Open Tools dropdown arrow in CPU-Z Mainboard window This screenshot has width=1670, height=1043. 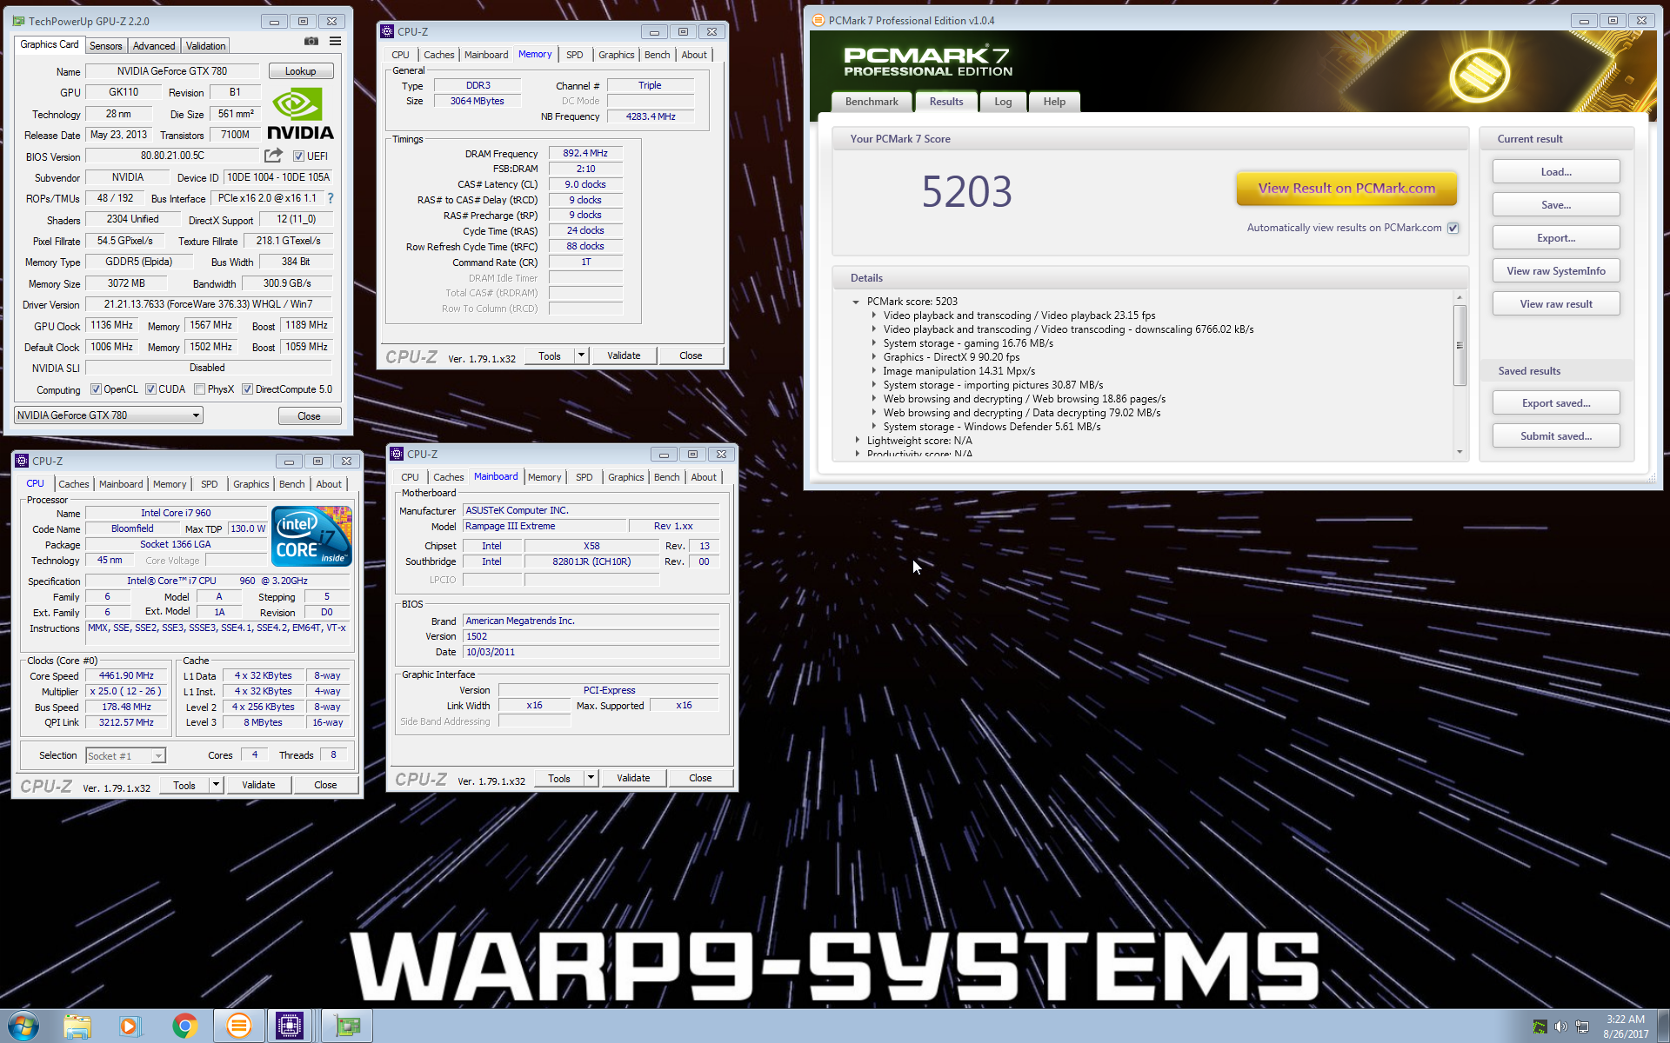click(x=591, y=778)
